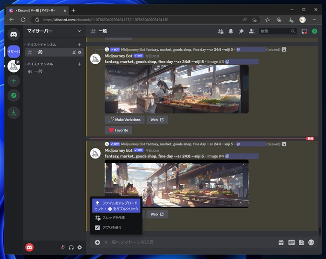
Task: Invite people icon on 一般 text channel
Action: coord(74,52)
